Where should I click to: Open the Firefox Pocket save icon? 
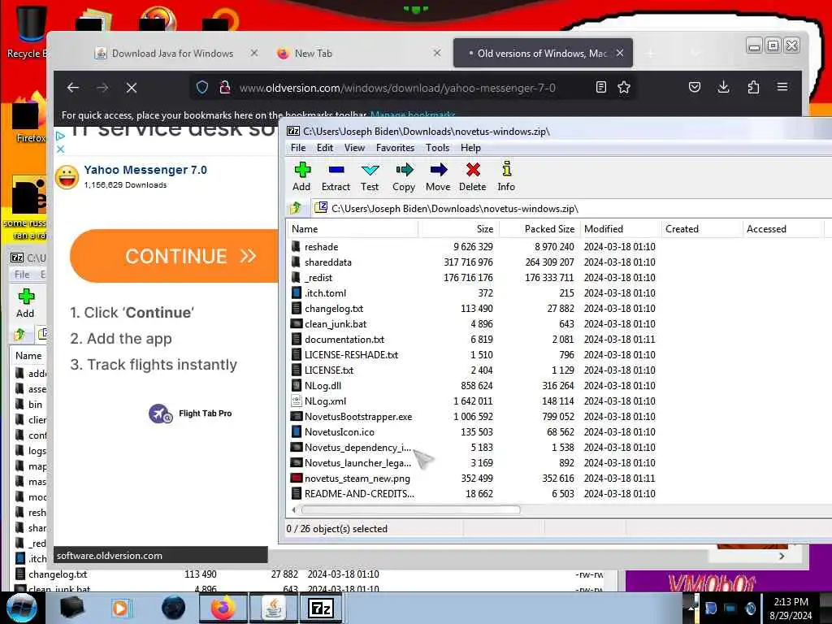click(694, 87)
